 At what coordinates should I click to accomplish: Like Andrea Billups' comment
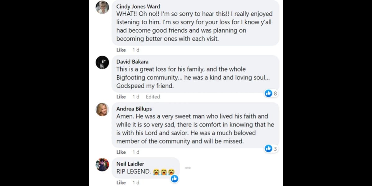[121, 152]
